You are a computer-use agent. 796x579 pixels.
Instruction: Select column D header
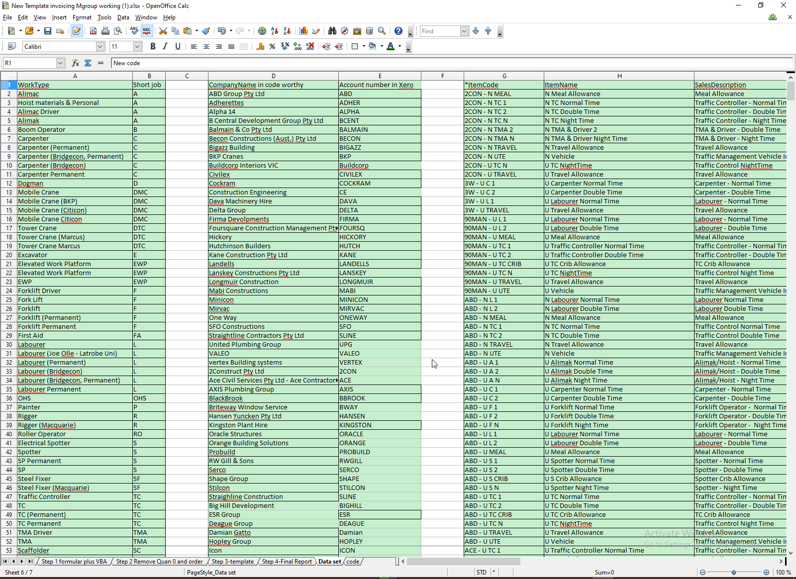click(x=273, y=76)
